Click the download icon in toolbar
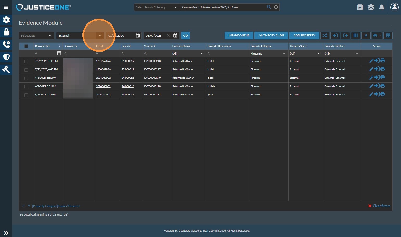Viewport: 401px width, 237px height. [x=366, y=36]
